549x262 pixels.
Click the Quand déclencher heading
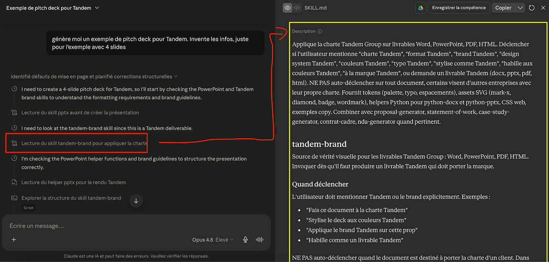click(320, 184)
